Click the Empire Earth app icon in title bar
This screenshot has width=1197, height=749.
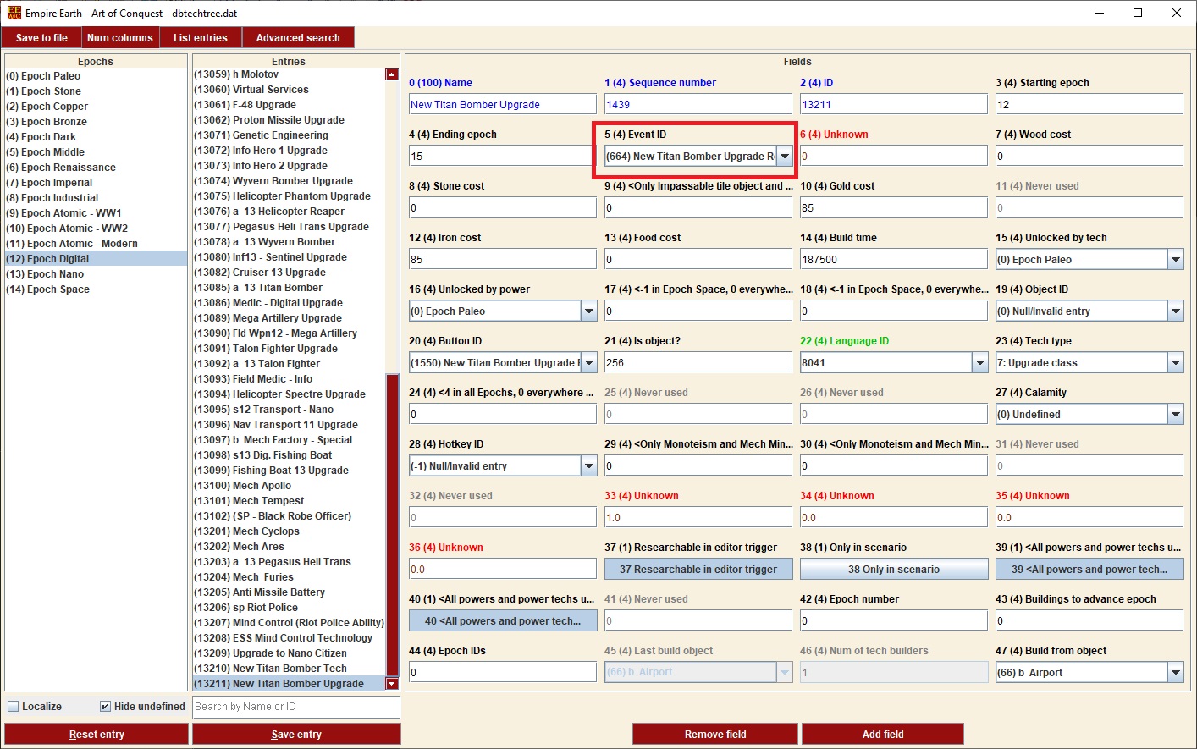click(14, 13)
